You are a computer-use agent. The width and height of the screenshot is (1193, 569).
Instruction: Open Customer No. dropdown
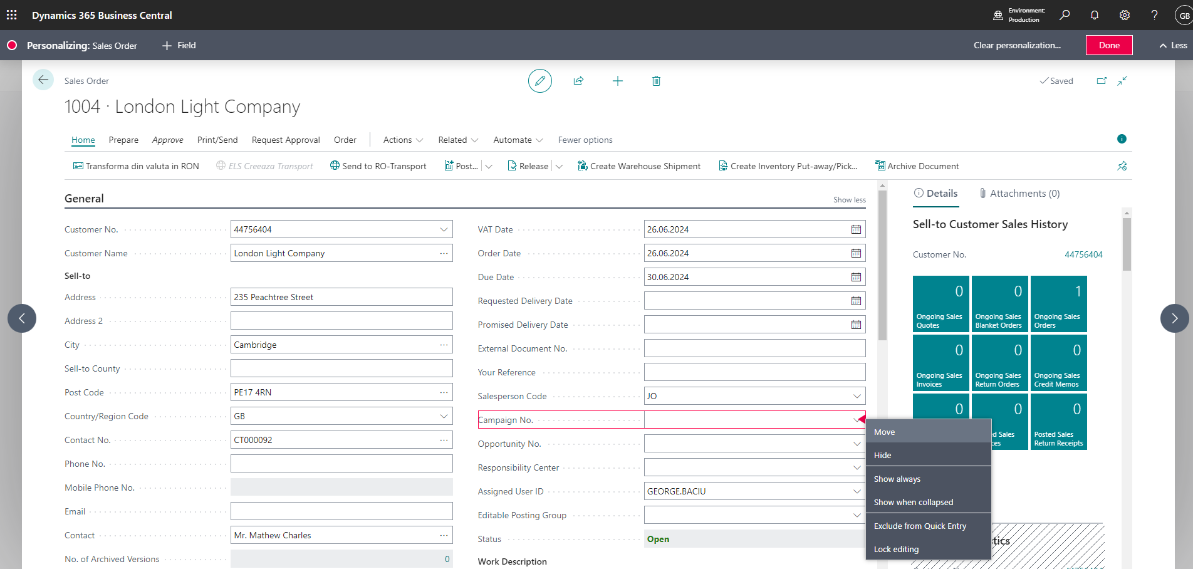coord(444,229)
